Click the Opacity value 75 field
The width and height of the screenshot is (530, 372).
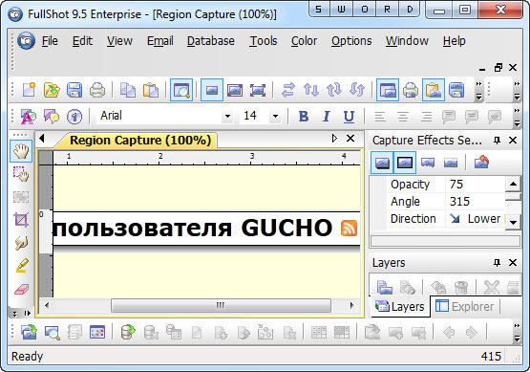476,185
